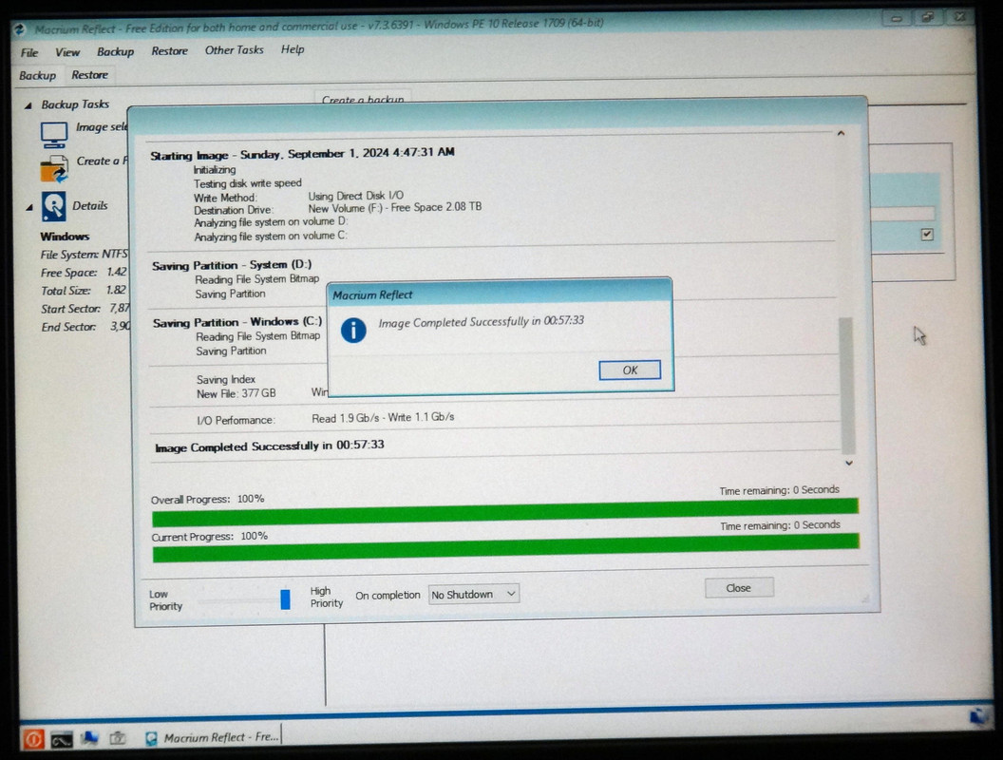Viewport: 1003px width, 760px height.
Task: Click 'Saving Partition - Windows (C:)' heading
Action: pos(237,322)
